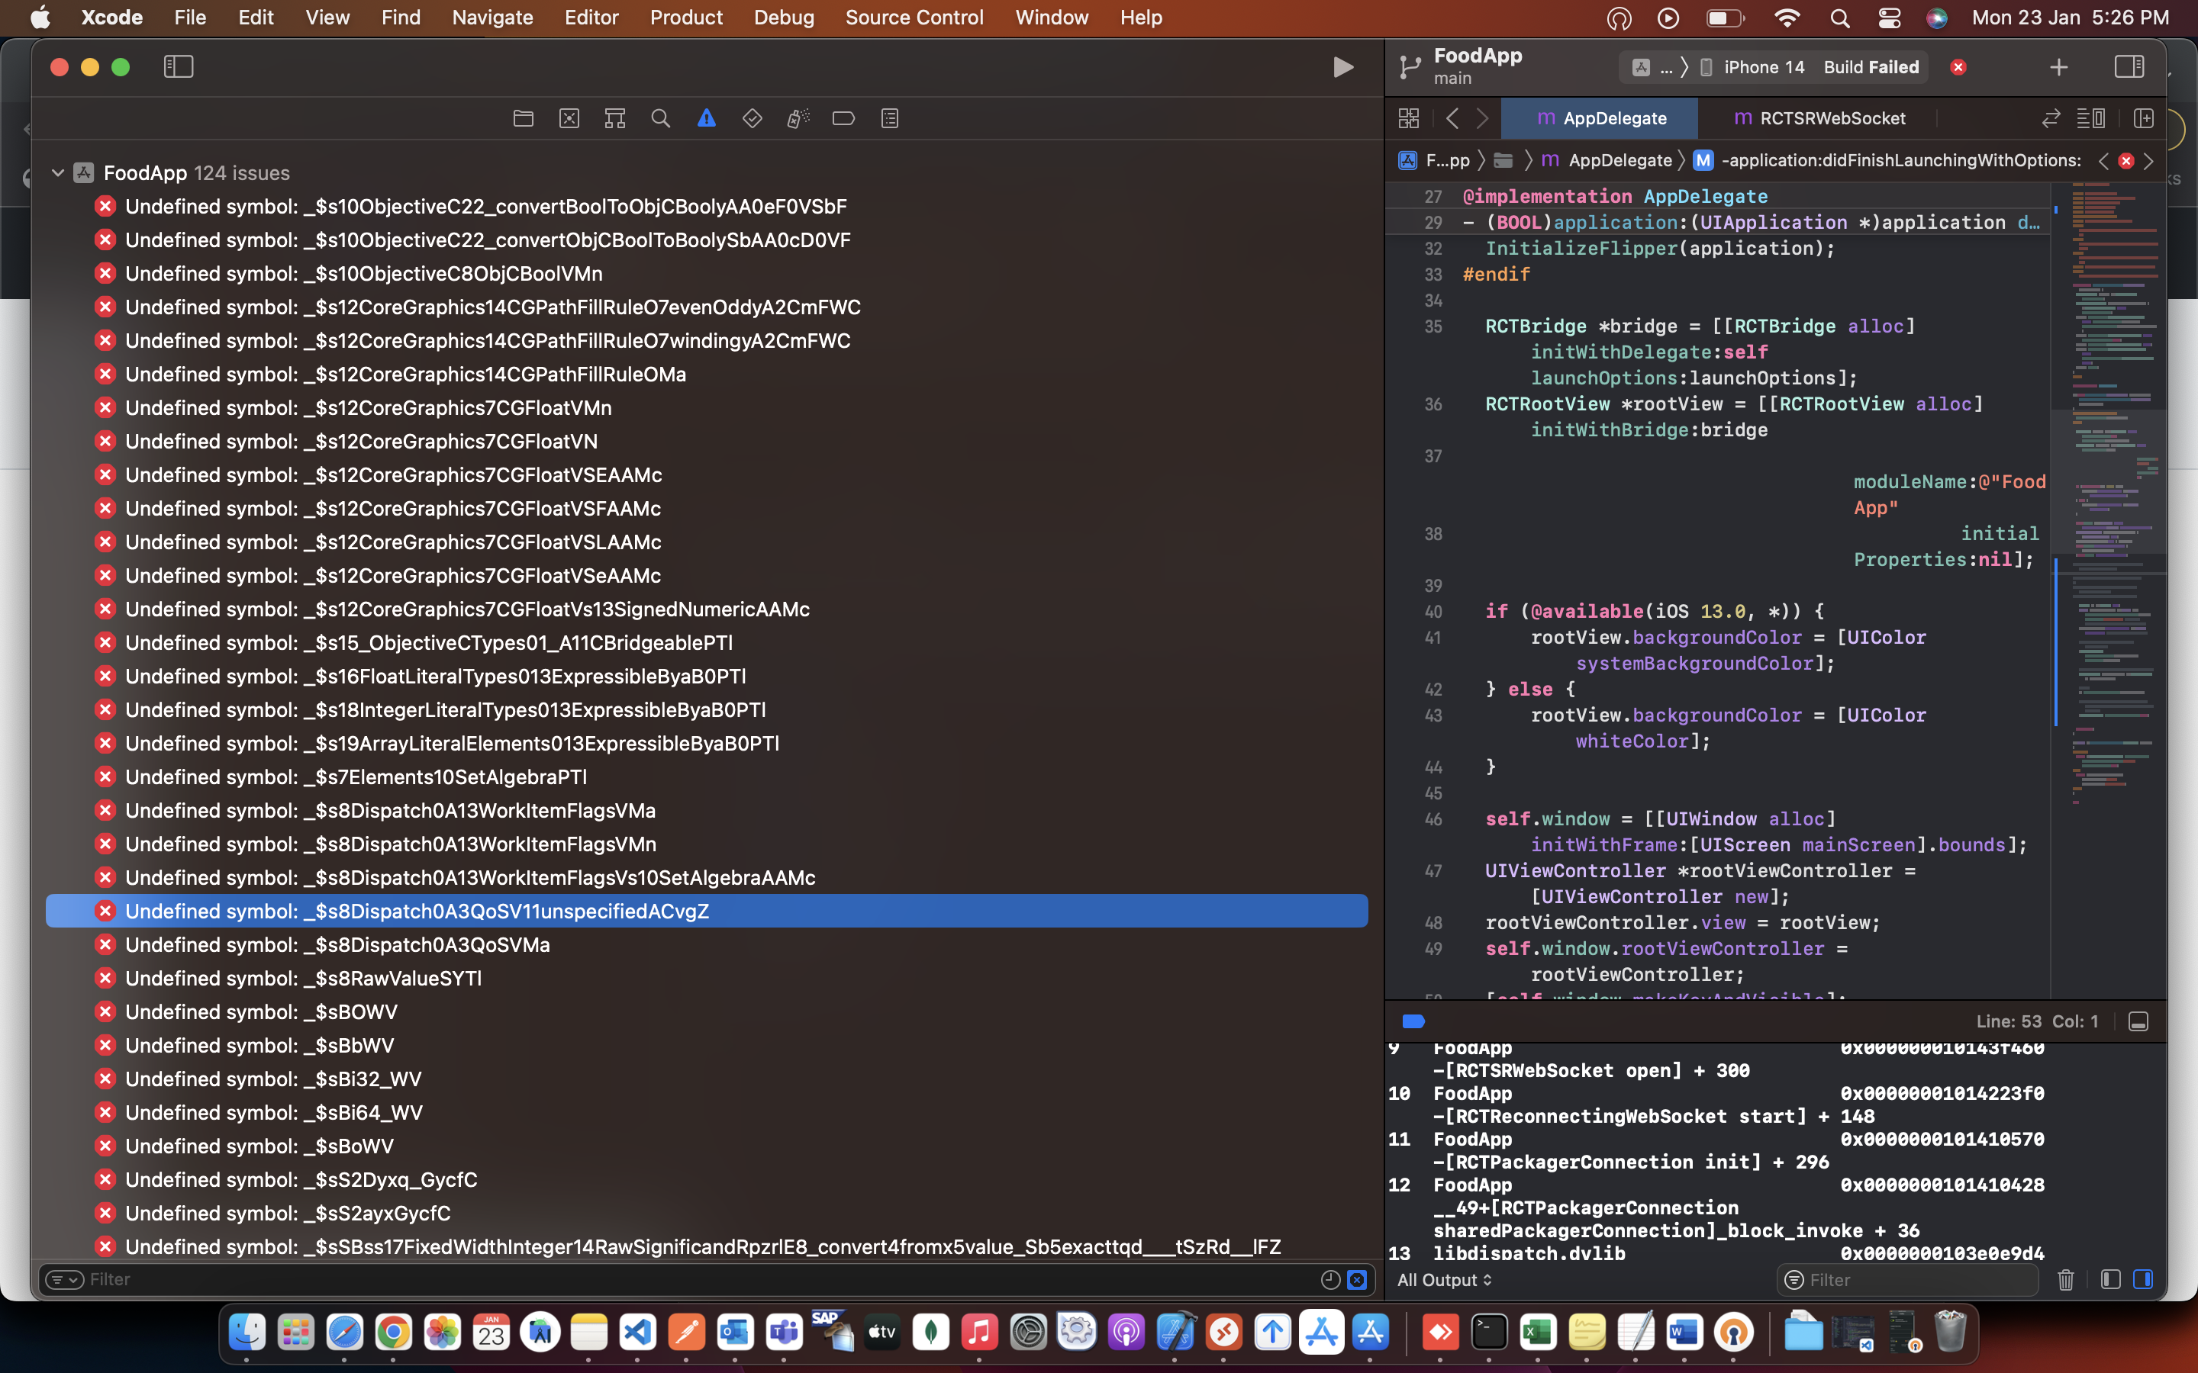
Task: Open the Project navigator folder icon
Action: click(x=523, y=118)
